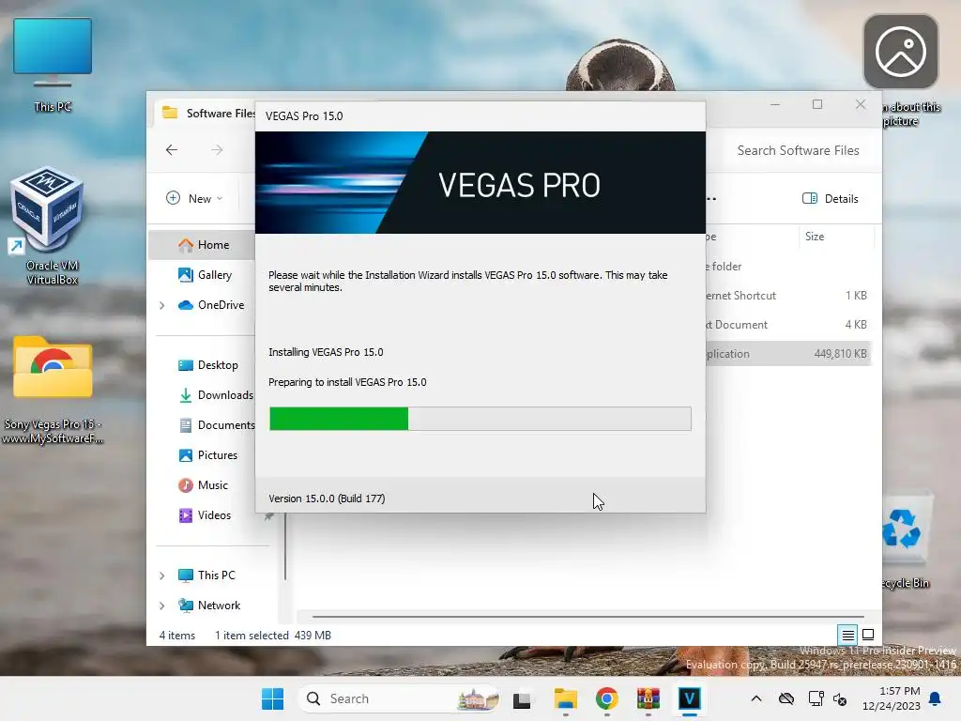Select the File folder row
Image resolution: width=961 pixels, height=721 pixels.
click(787, 266)
